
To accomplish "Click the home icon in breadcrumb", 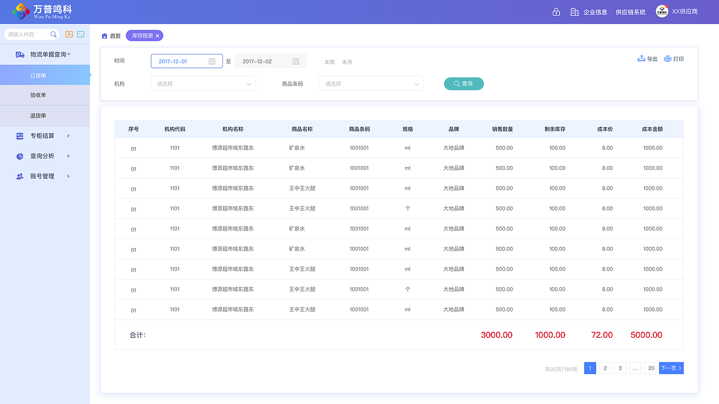I will 104,36.
